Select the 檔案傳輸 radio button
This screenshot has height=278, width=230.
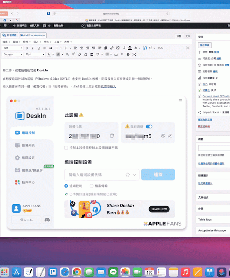pyautogui.click(x=91, y=186)
